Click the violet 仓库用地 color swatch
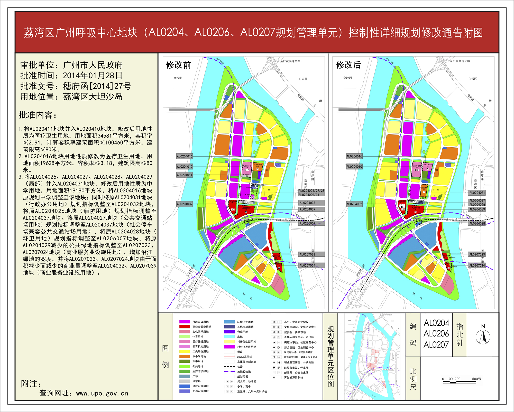The height and width of the screenshot is (412, 514). click(229, 332)
